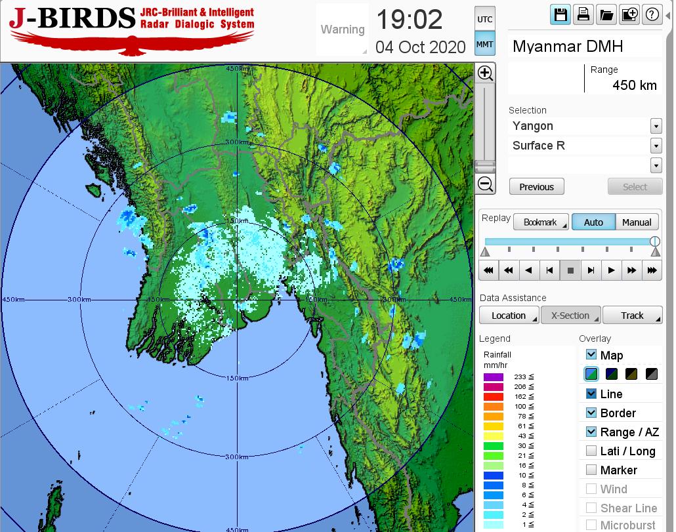Disable the Border overlay checkbox
Viewport: 676px width, 532px height.
coord(591,413)
